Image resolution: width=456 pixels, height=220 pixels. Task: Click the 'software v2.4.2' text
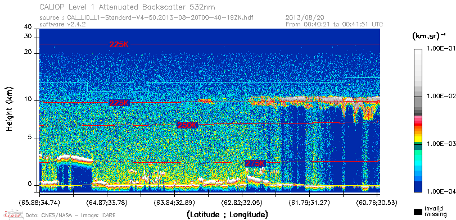pos(62,24)
